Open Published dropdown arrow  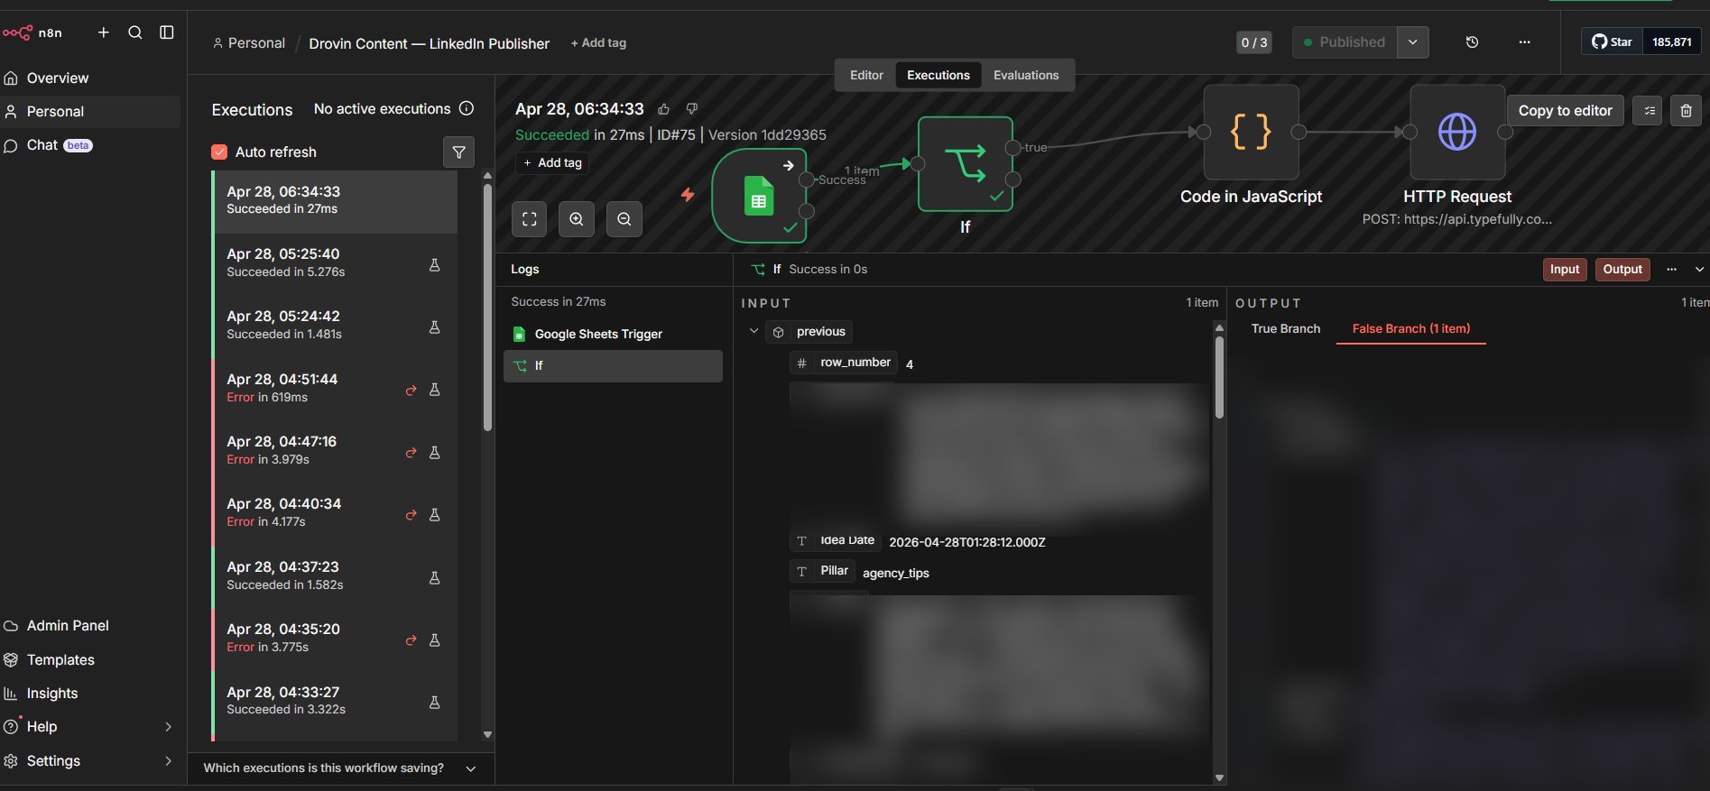pos(1412,42)
